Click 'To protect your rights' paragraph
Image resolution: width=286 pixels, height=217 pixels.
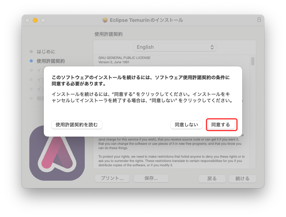tap(172, 161)
